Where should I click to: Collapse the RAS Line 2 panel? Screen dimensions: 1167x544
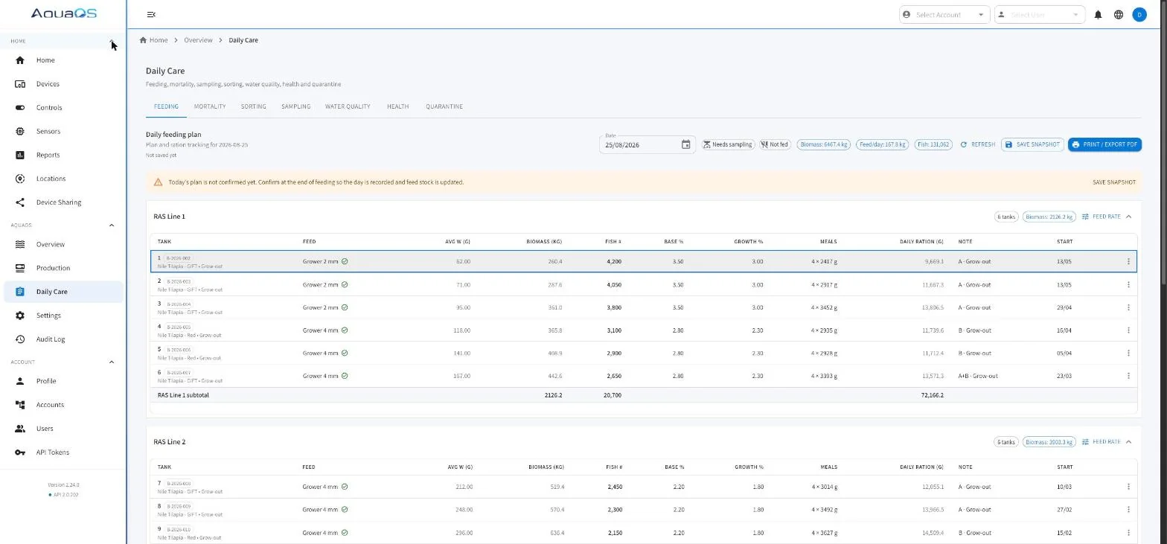click(x=1128, y=442)
